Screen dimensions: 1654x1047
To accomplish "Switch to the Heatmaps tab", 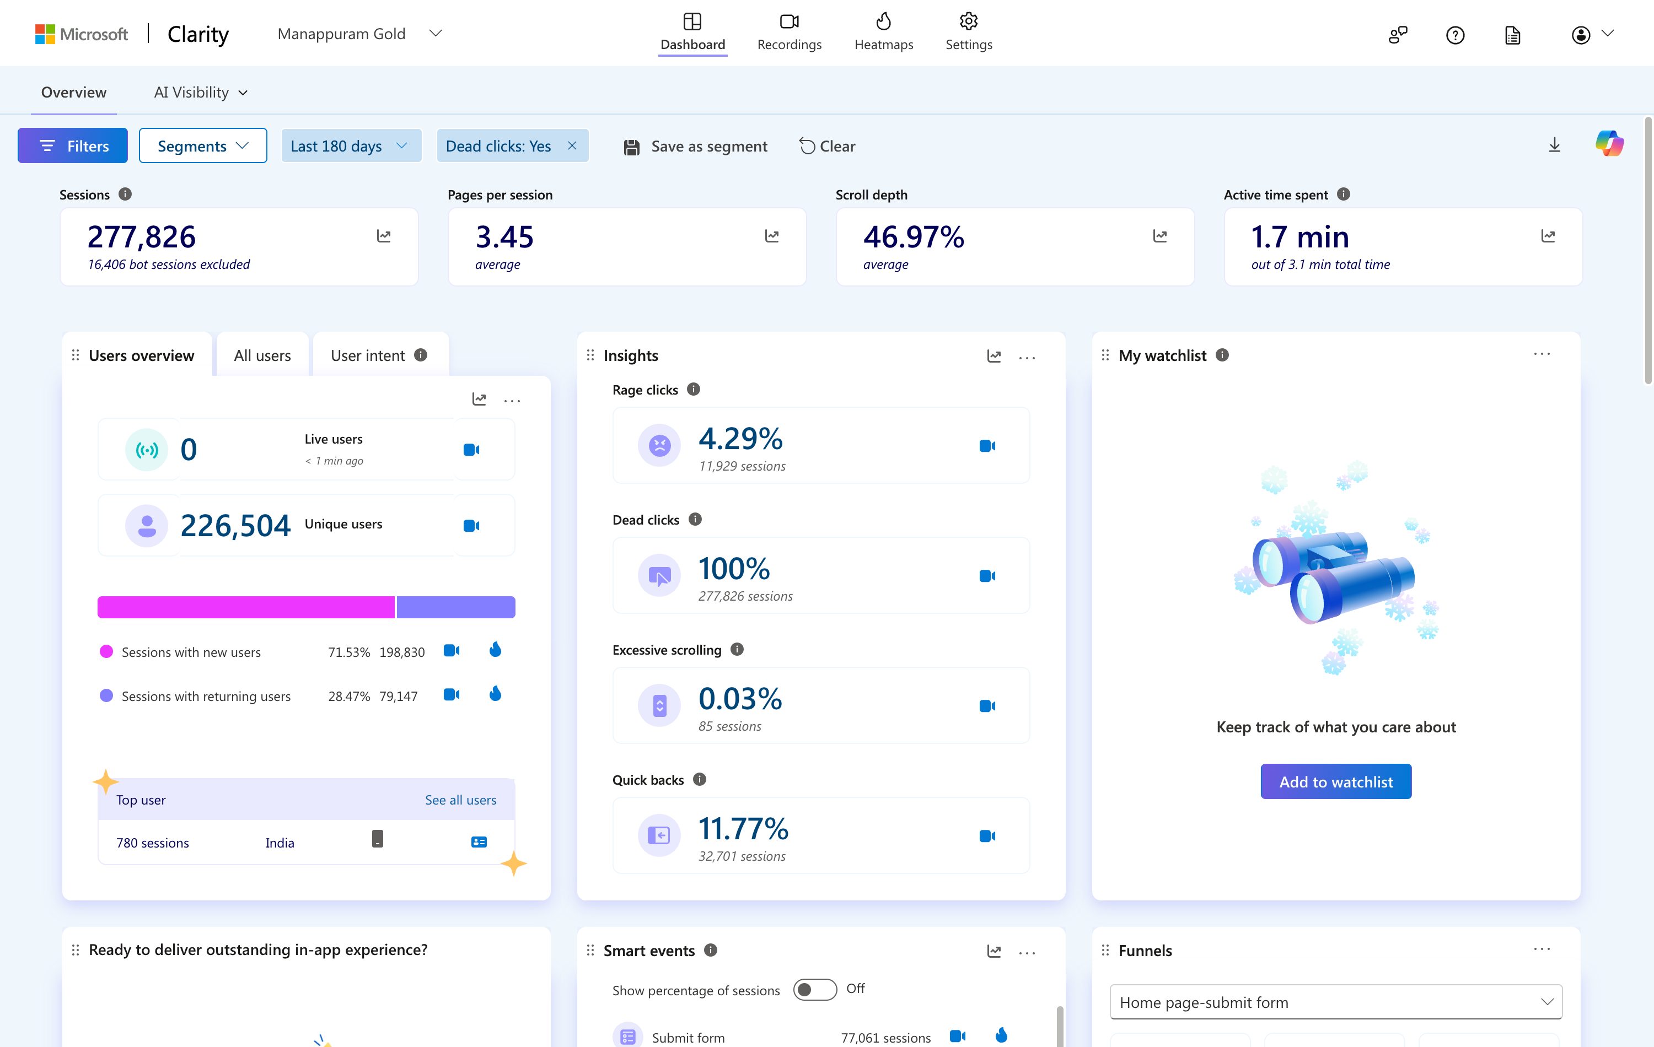I will [x=883, y=33].
